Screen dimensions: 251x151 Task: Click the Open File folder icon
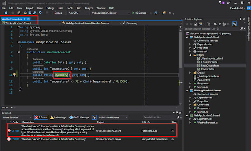click(25, 13)
